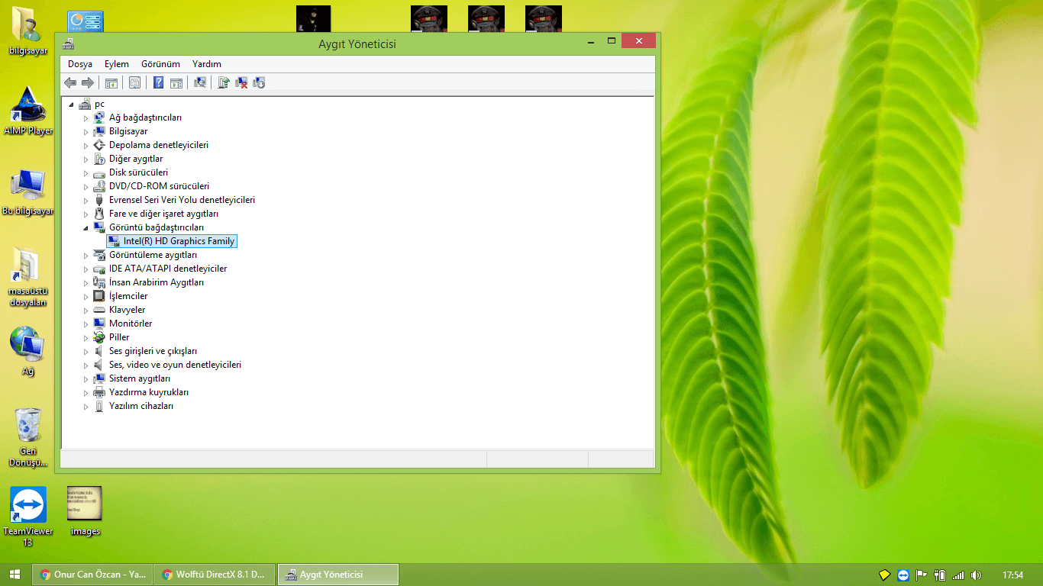
Task: Expand Klavyeler node arrow
Action: point(86,310)
